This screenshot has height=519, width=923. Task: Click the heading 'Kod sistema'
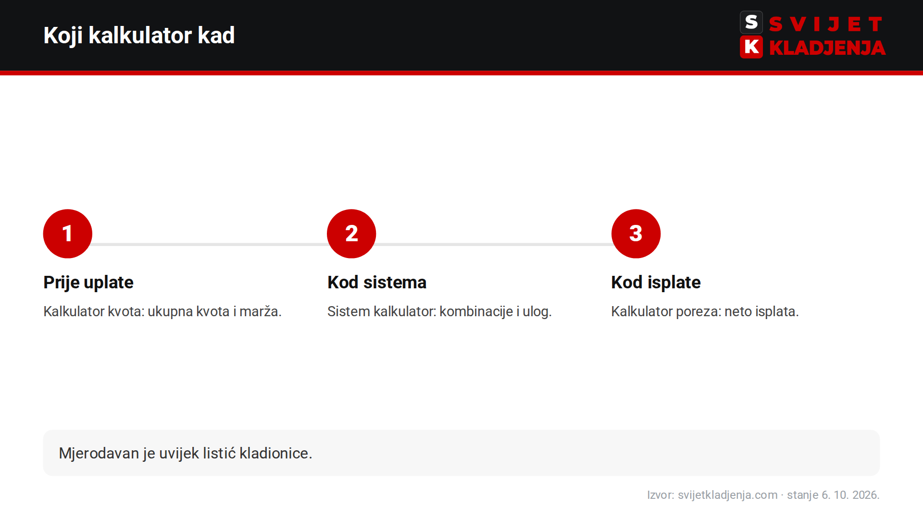pos(377,283)
